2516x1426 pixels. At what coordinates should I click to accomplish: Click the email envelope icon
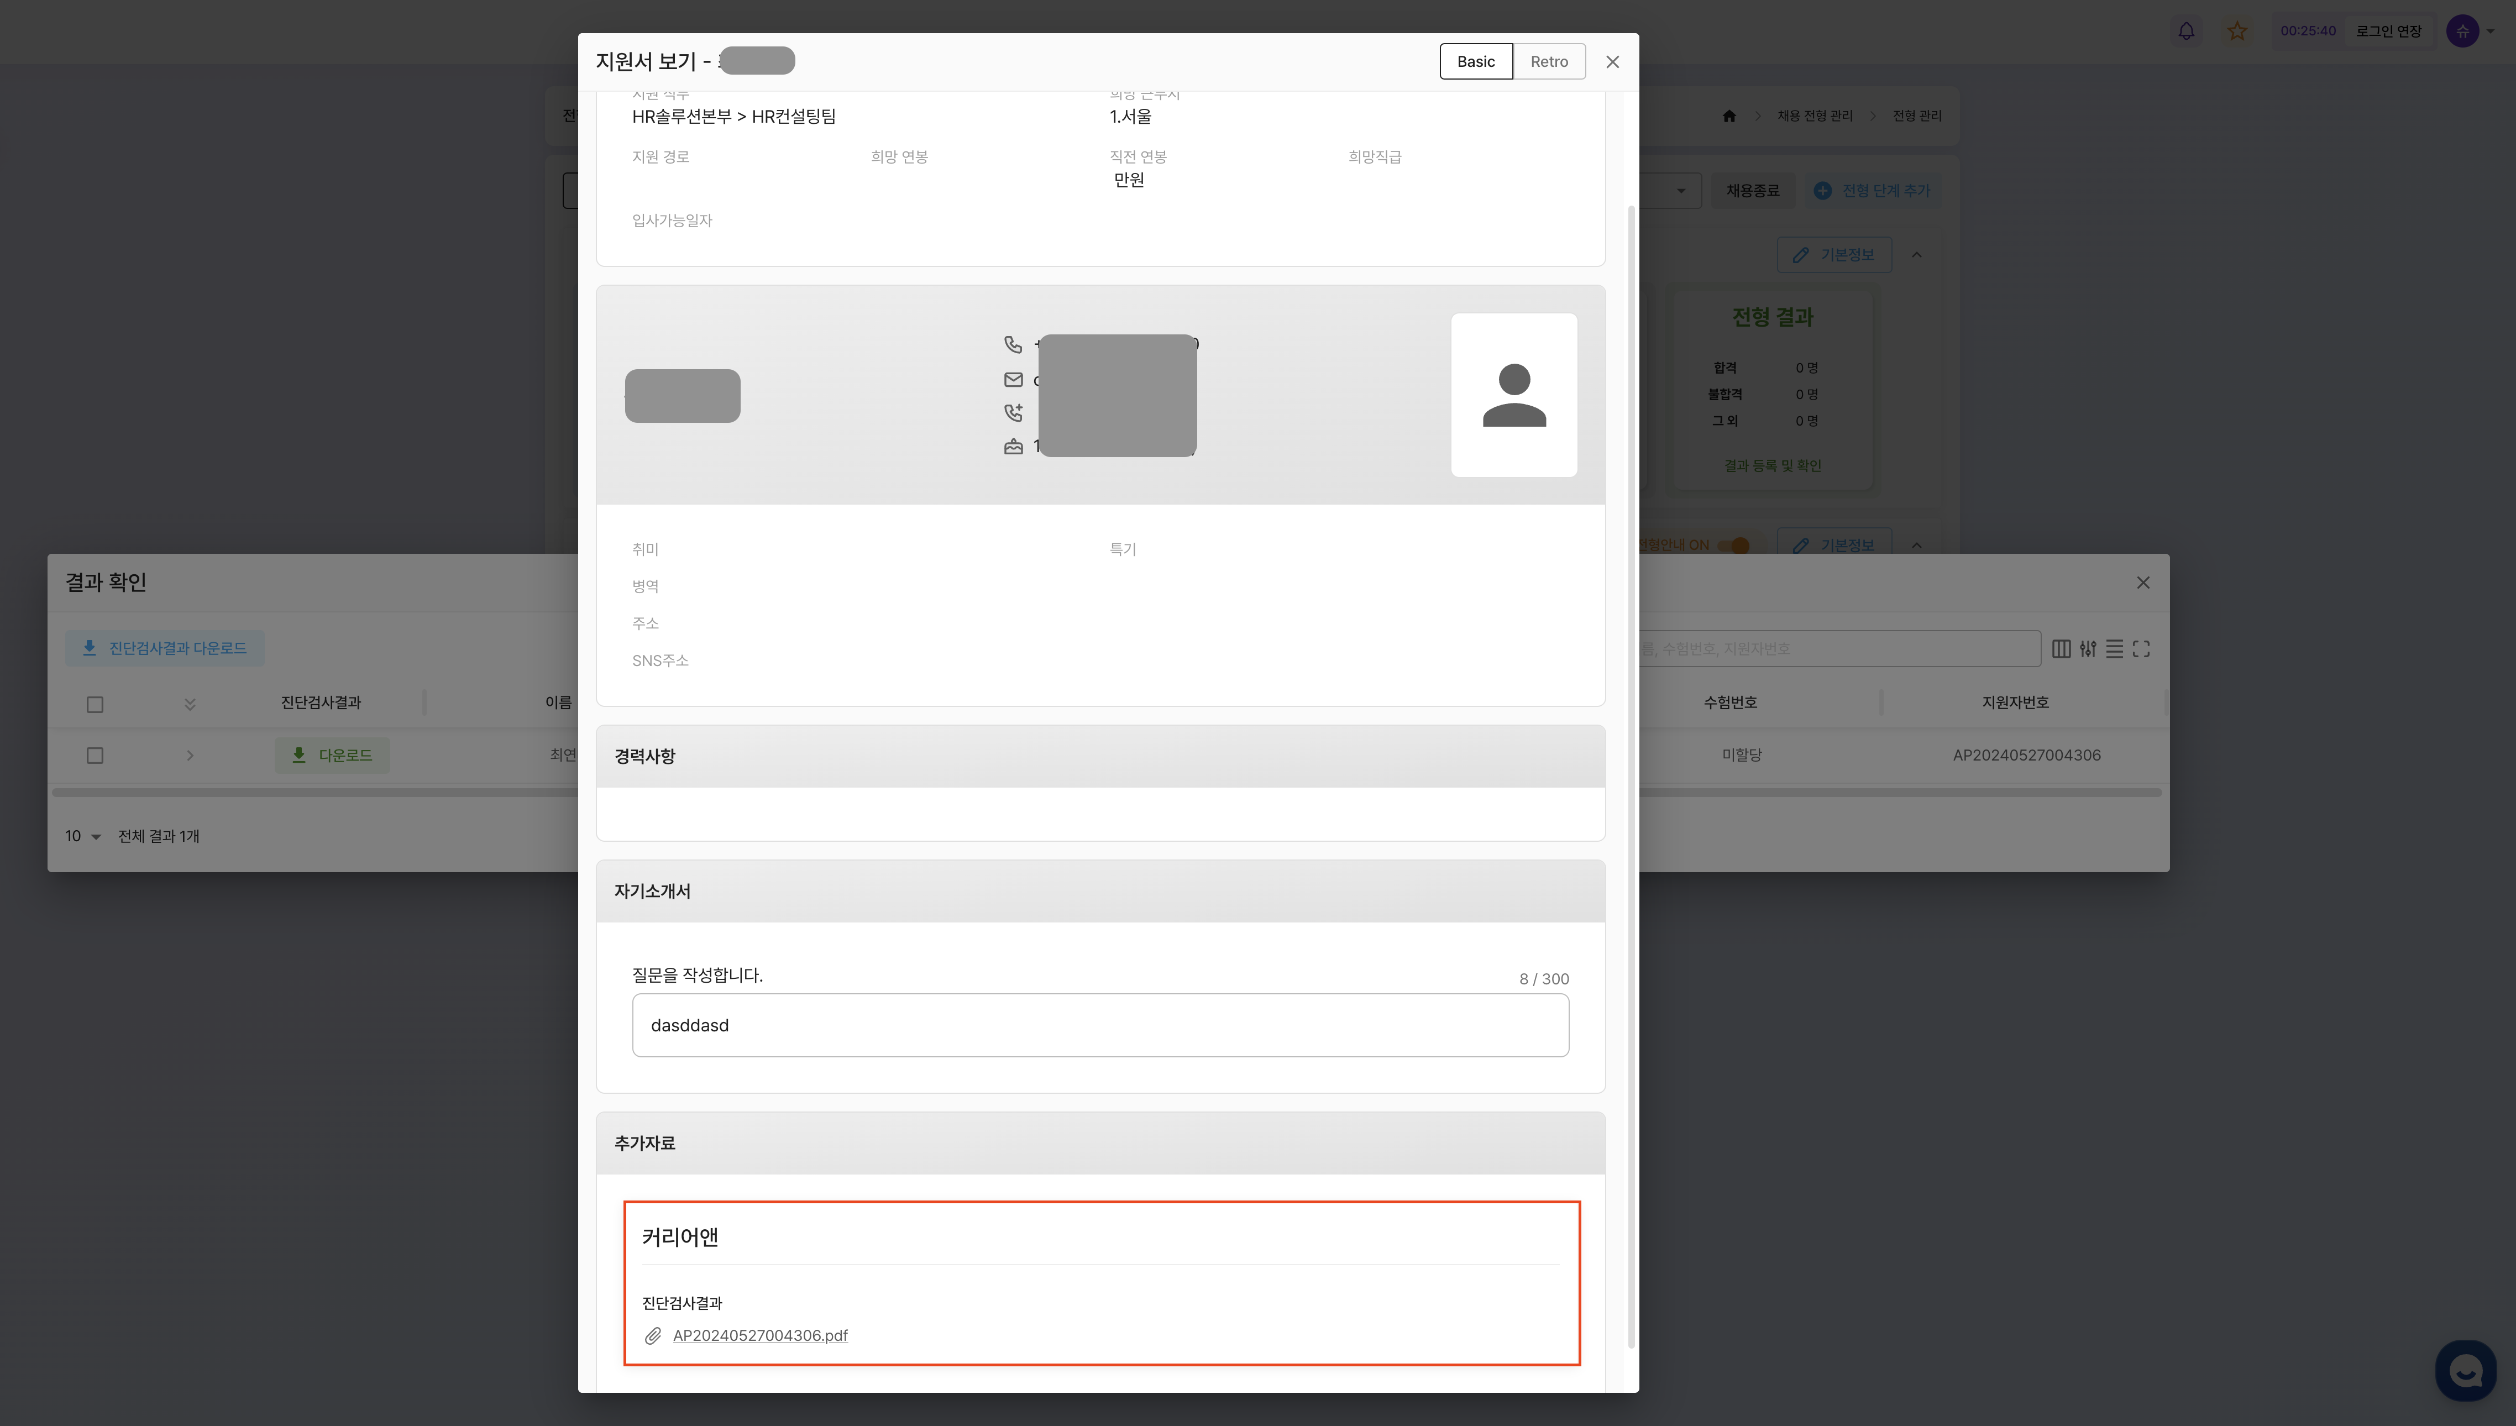coord(1013,379)
